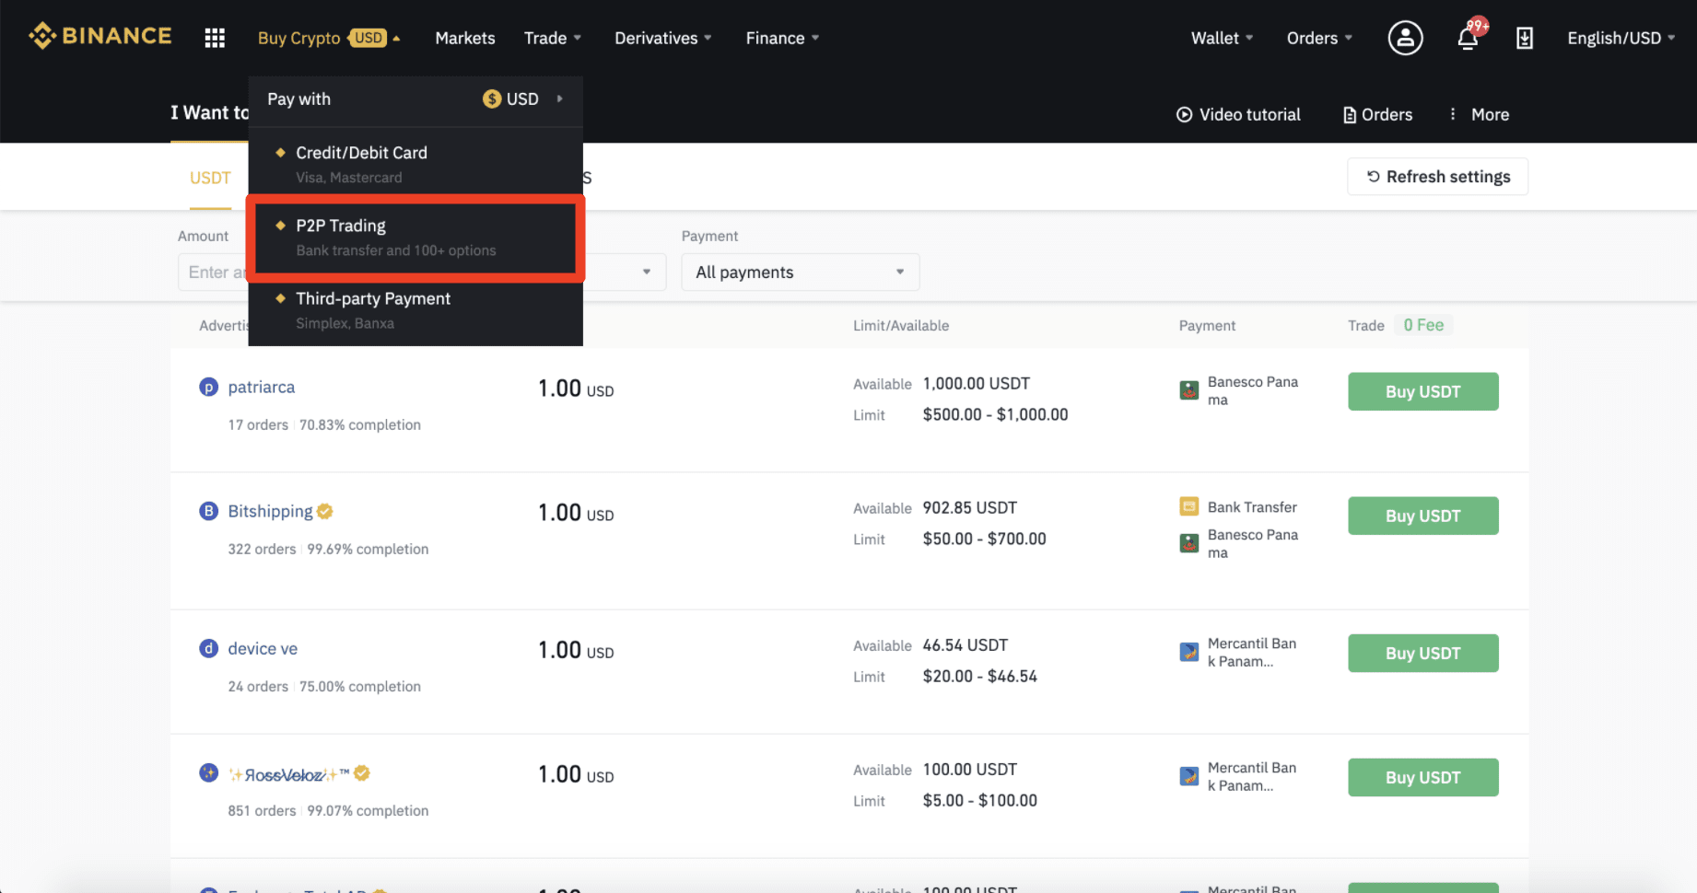Open patriarca advertiser profile
This screenshot has height=893, width=1697.
point(262,387)
